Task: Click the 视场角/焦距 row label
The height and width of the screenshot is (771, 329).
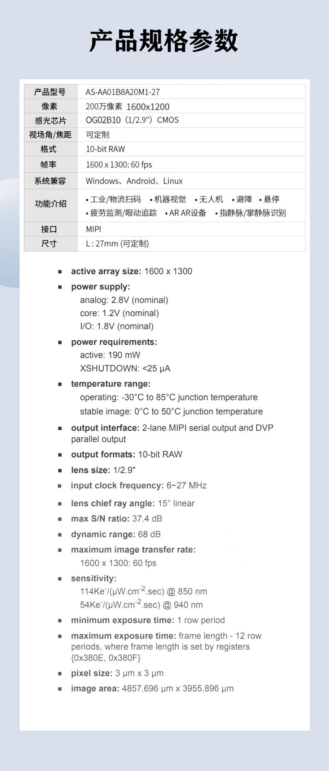Action: click(x=50, y=135)
